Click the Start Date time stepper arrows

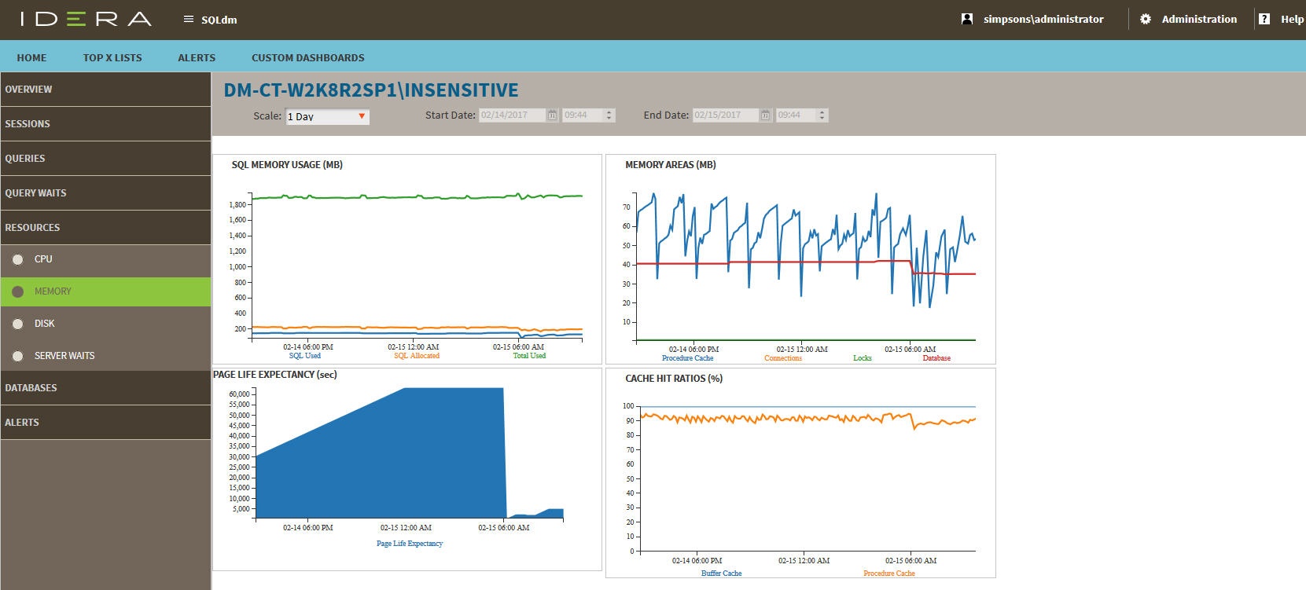point(609,115)
